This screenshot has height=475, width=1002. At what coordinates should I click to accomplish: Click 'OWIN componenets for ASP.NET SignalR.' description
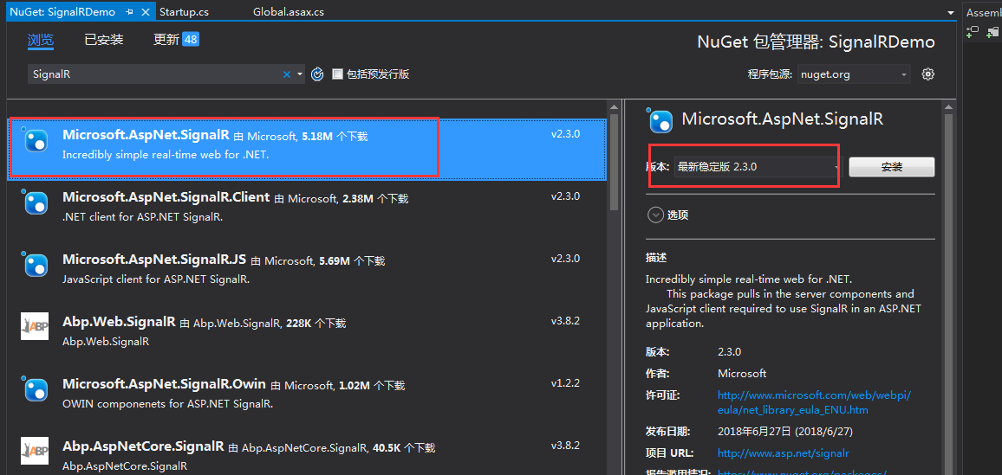(x=167, y=403)
